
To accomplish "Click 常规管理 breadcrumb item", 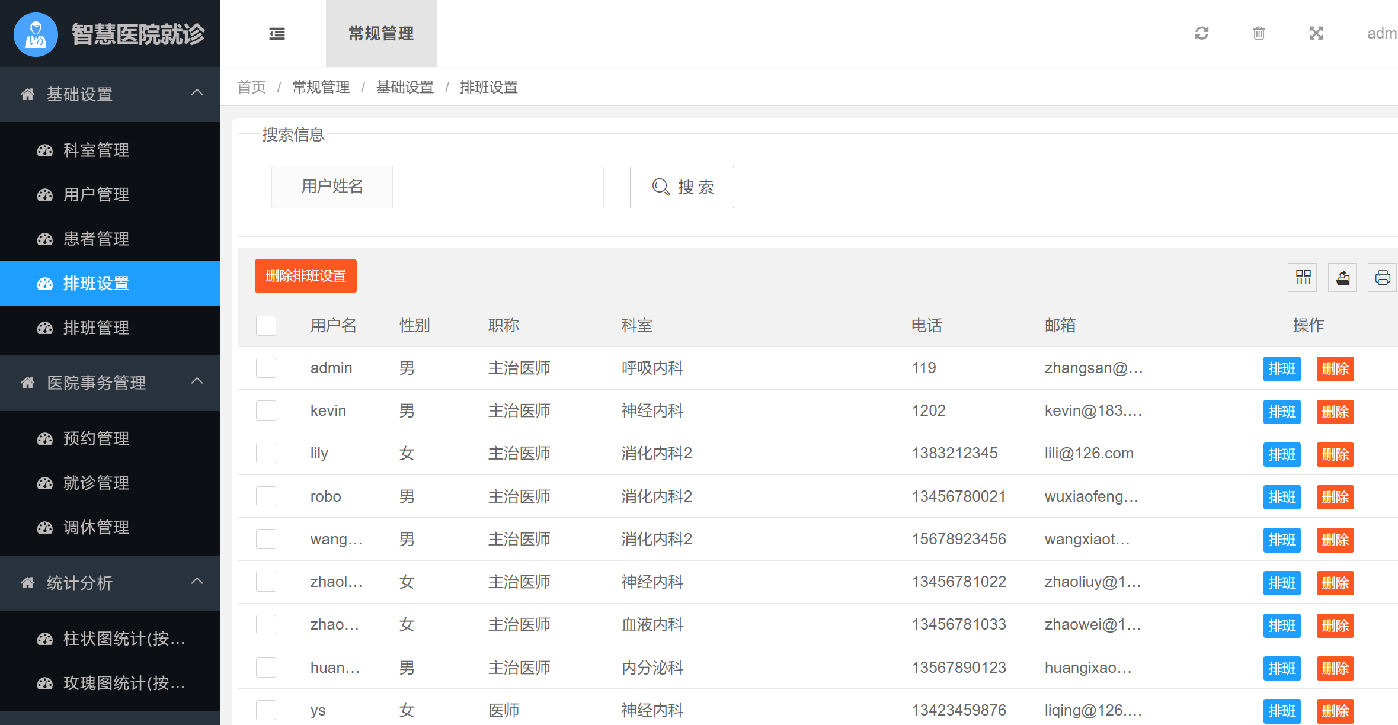I will pyautogui.click(x=321, y=87).
